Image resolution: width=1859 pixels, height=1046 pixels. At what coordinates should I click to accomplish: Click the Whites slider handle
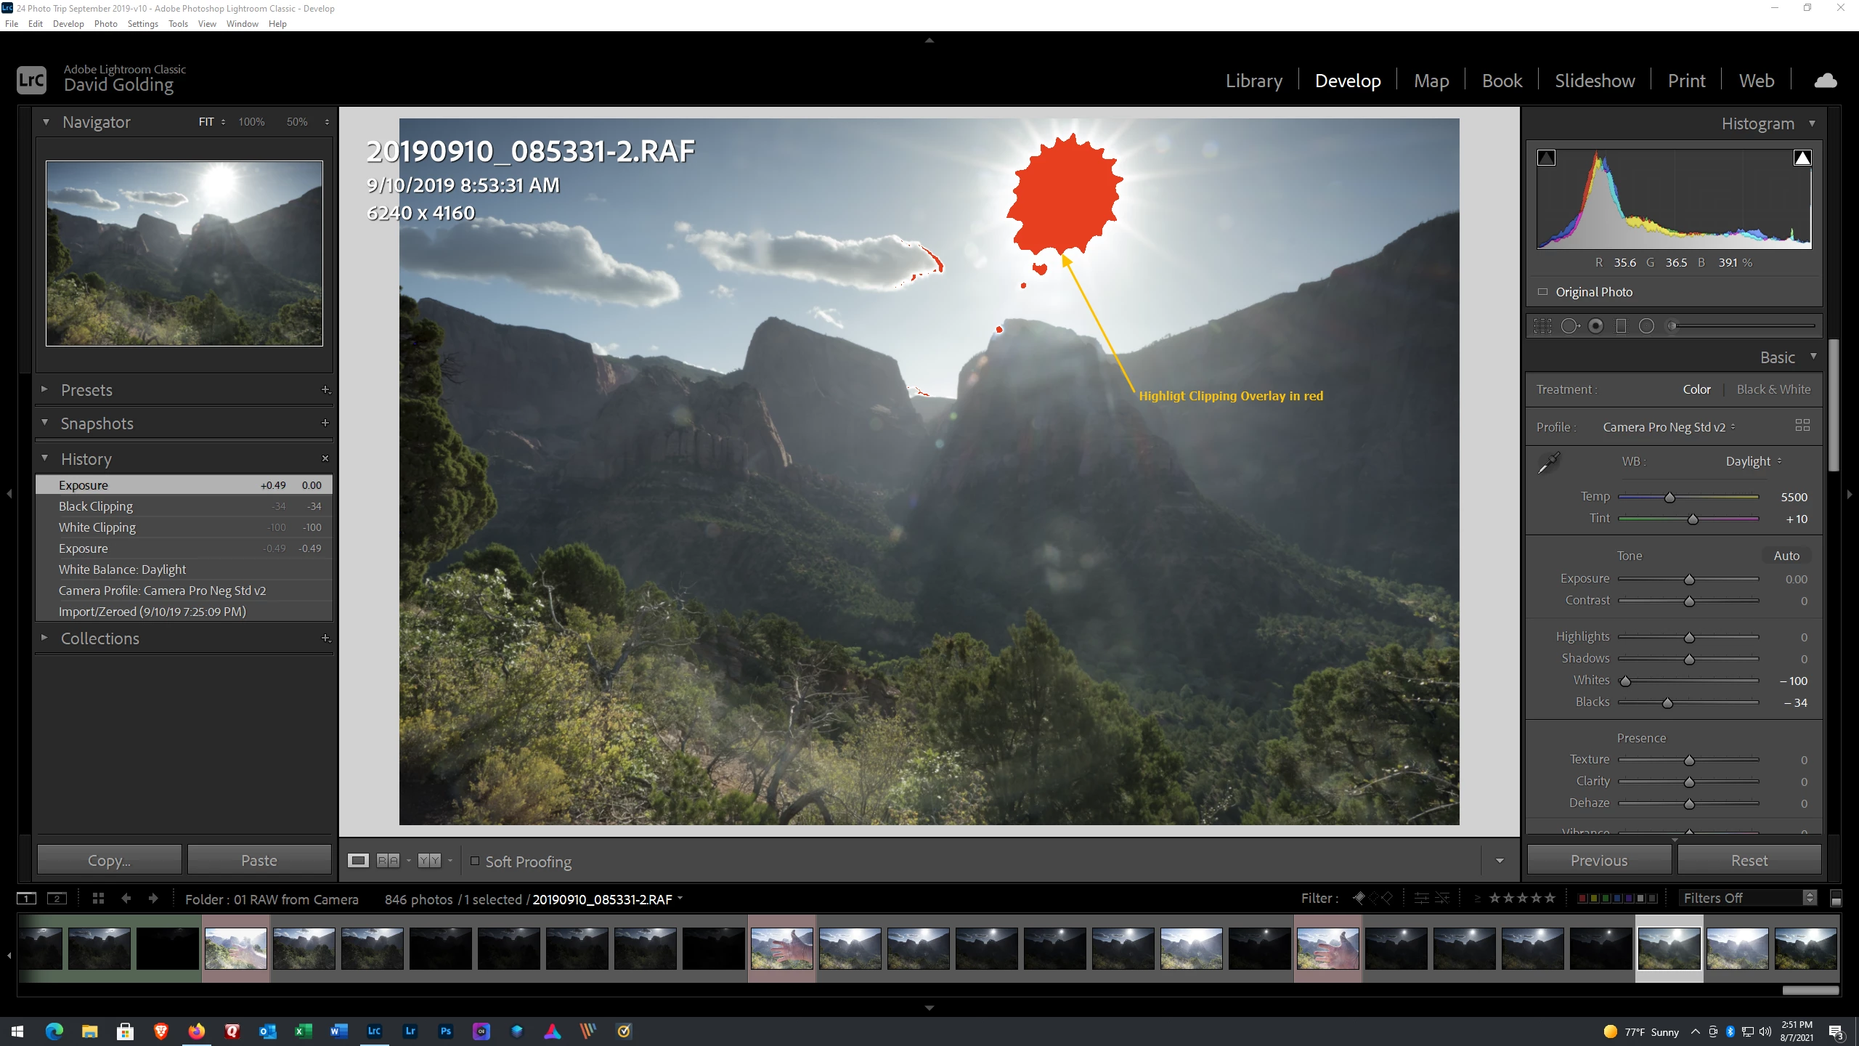1626,681
